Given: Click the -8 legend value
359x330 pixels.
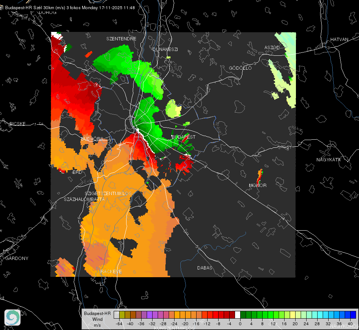Looking at the screenshot, I should pyautogui.click(x=218, y=324).
